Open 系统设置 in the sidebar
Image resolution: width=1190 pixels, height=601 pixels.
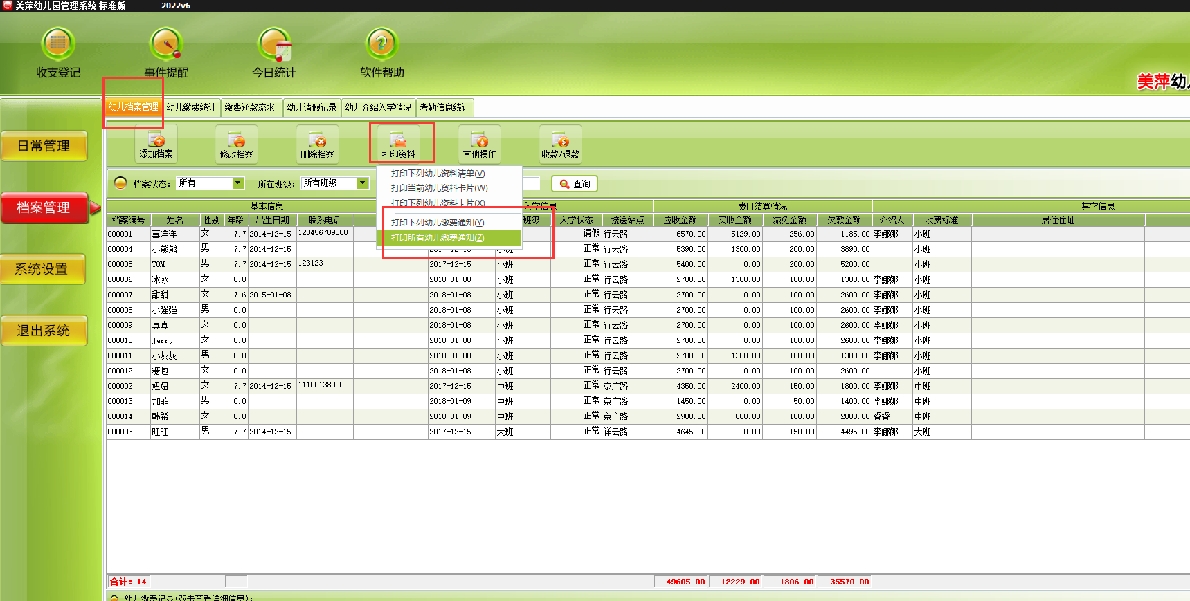[x=43, y=269]
